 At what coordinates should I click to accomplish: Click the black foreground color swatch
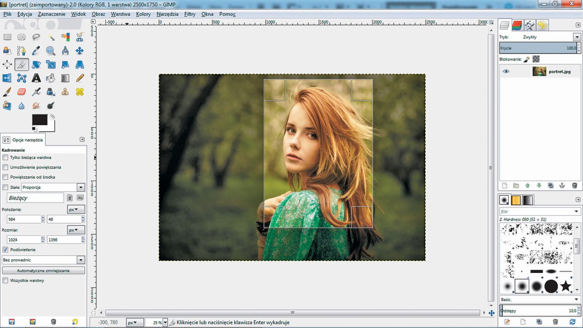[40, 120]
